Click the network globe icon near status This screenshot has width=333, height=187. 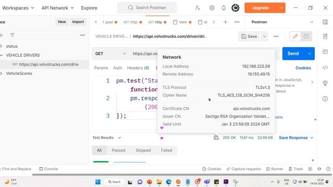pyautogui.click(x=216, y=138)
